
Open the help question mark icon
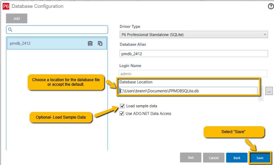pyautogui.click(x=271, y=6)
